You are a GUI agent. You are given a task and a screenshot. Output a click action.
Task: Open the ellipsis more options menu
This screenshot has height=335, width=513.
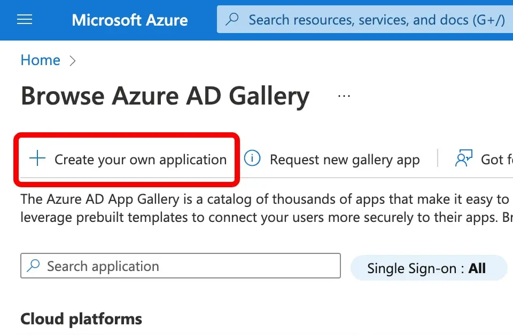coord(344,96)
